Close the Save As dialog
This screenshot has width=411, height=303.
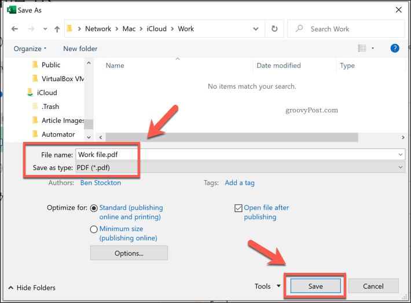point(398,10)
